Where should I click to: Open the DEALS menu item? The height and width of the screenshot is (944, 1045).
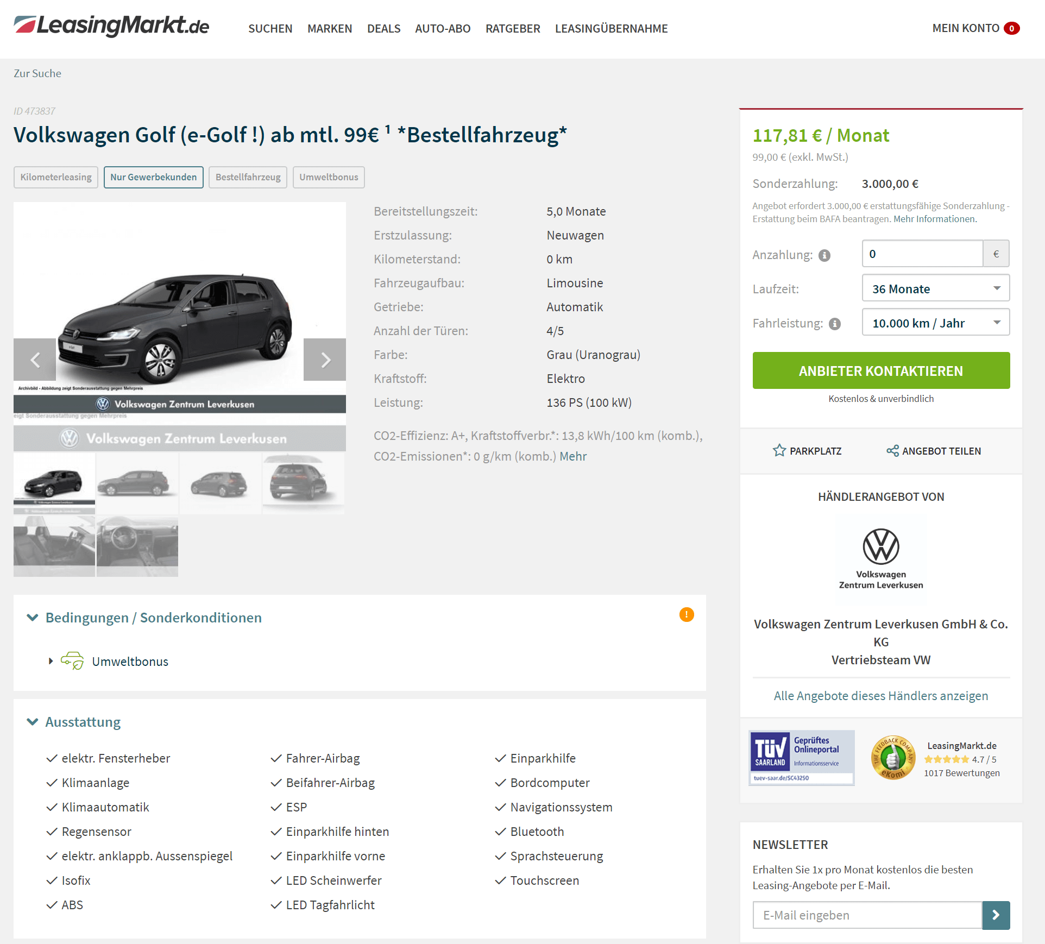383,28
